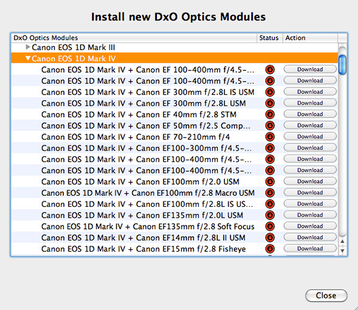Download the EF15mm f/2.8 Fisheye module
The width and height of the screenshot is (358, 310).
310,249
